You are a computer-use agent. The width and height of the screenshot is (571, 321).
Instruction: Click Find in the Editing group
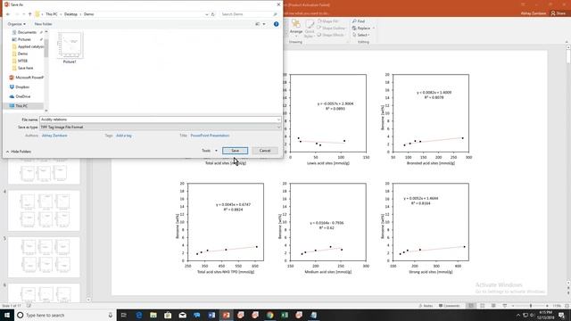click(359, 21)
